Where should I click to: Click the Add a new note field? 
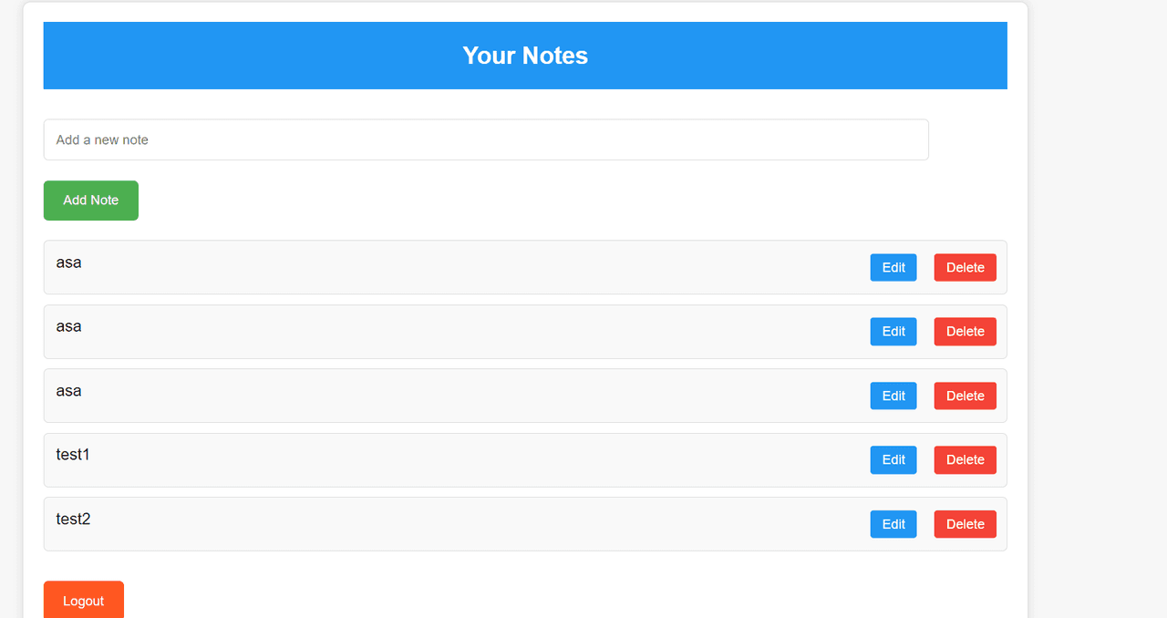pos(486,139)
